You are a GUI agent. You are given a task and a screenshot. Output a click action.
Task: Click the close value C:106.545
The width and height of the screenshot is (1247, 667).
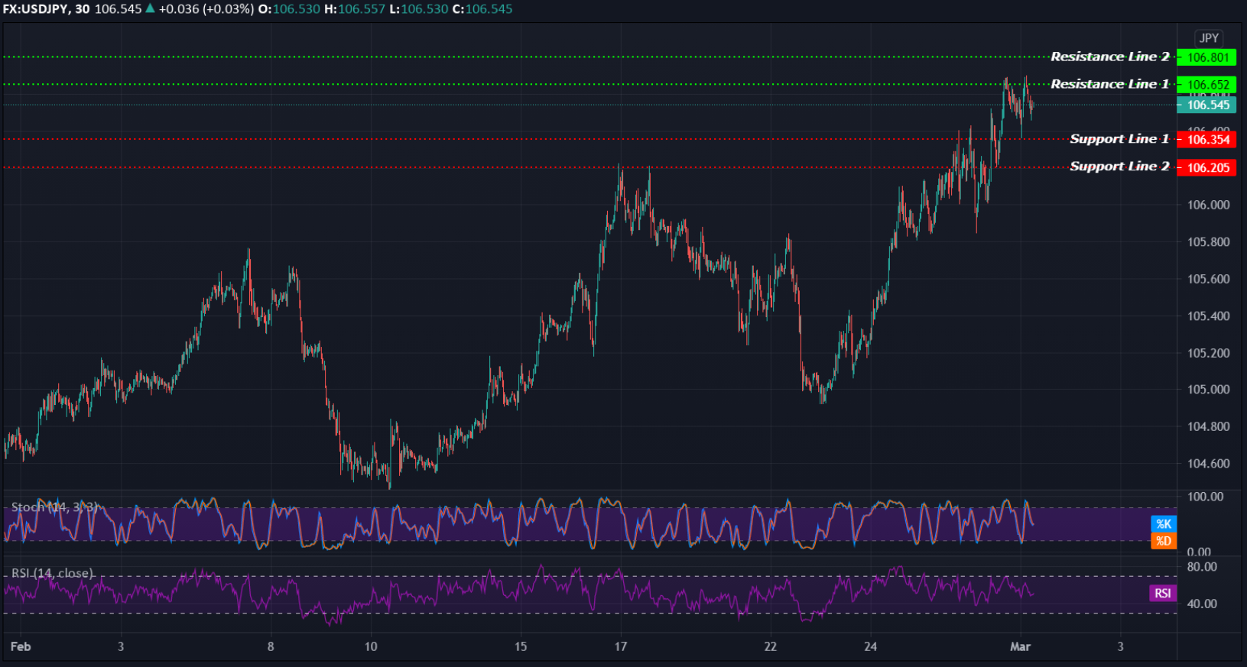click(x=482, y=9)
